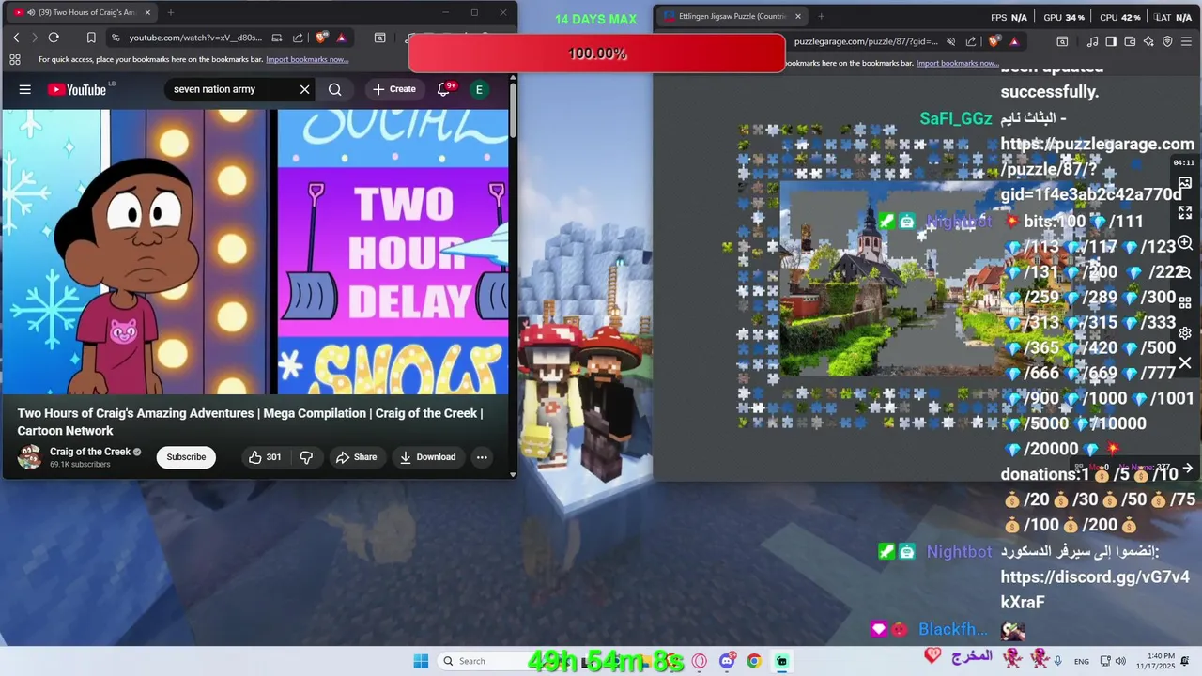Clear the 'seven nation army' search text
The height and width of the screenshot is (676, 1202).
(304, 89)
